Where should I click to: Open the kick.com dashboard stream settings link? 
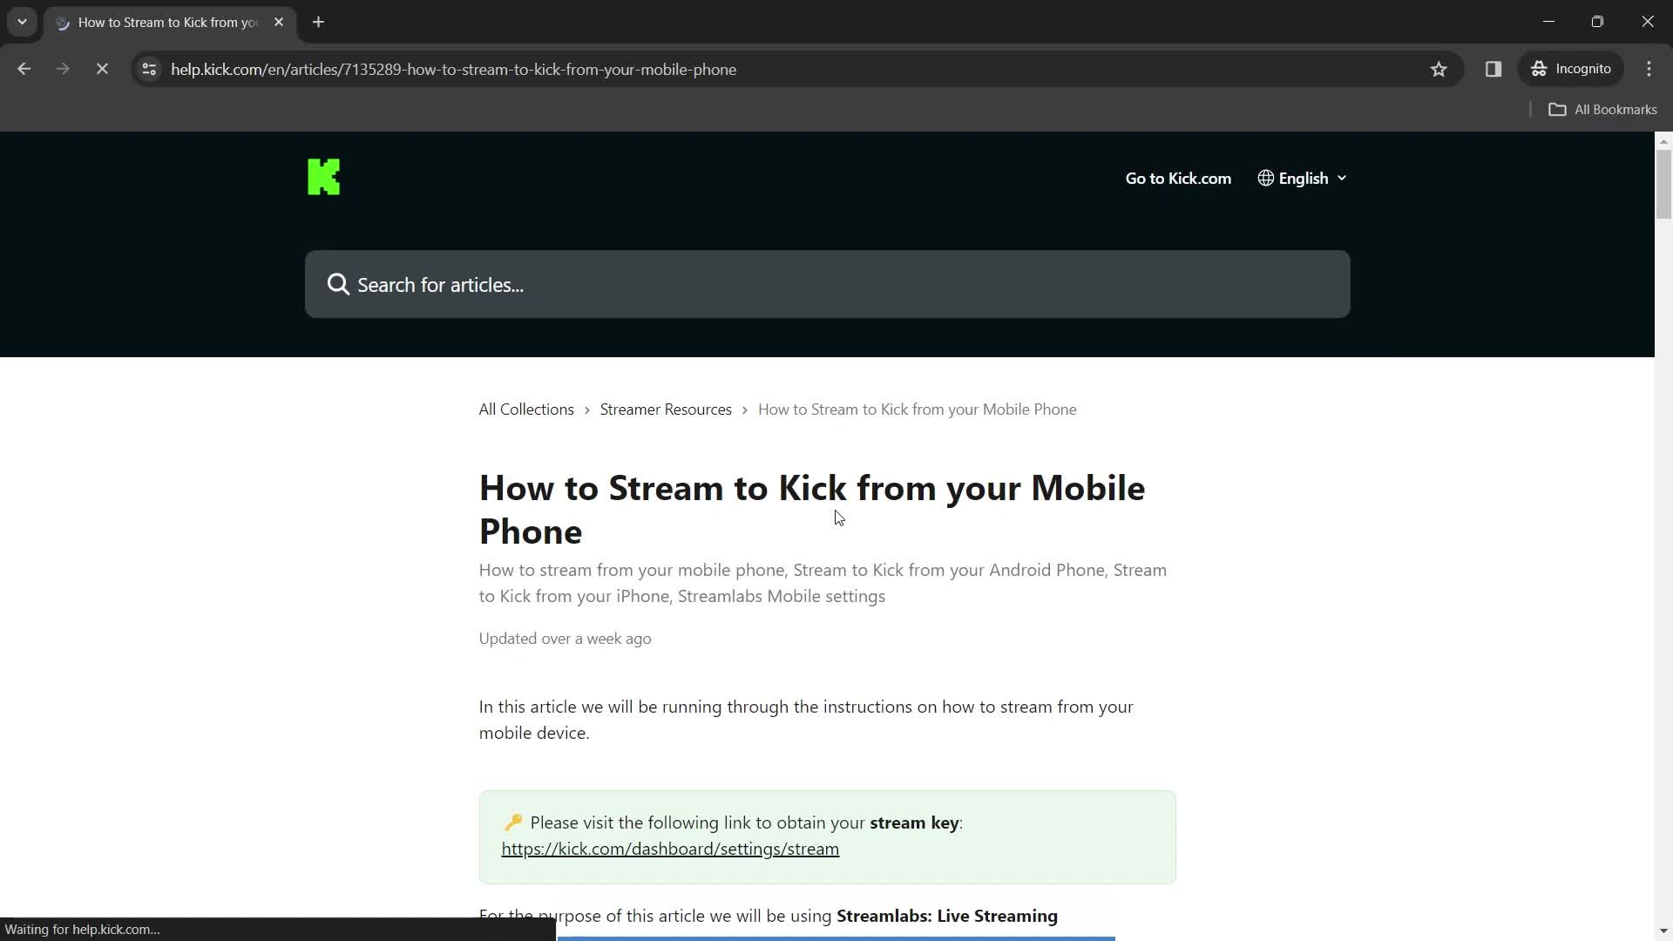[670, 849]
